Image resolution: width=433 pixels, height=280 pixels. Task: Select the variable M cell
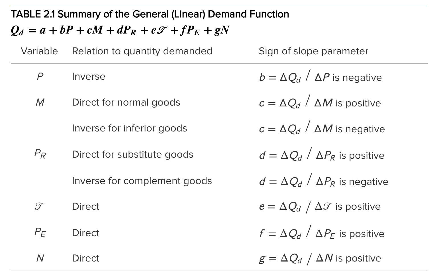(40, 102)
